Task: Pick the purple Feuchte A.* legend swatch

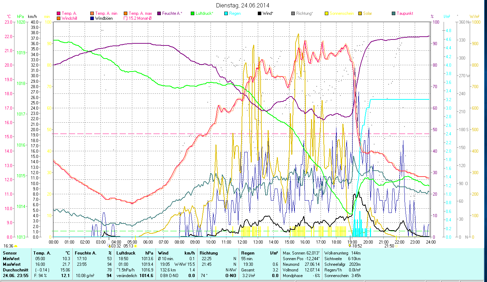Action: (159, 13)
